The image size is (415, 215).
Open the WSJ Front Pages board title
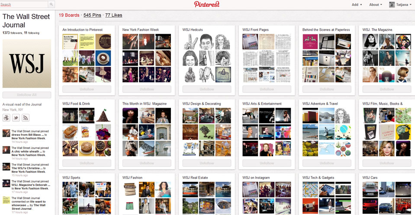point(256,29)
